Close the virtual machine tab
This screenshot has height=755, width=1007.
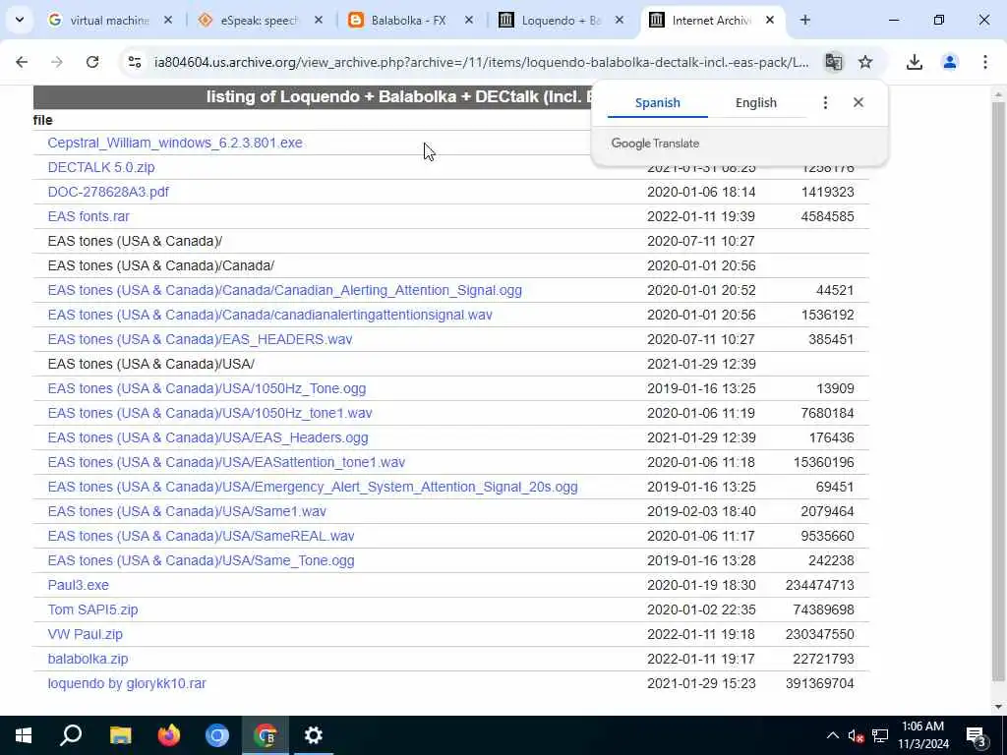point(167,21)
